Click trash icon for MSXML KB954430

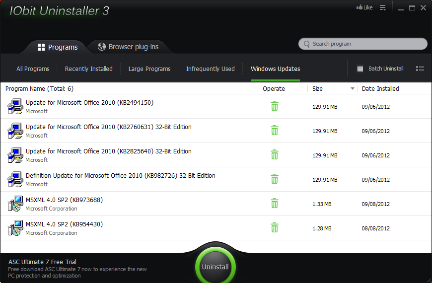pos(275,227)
